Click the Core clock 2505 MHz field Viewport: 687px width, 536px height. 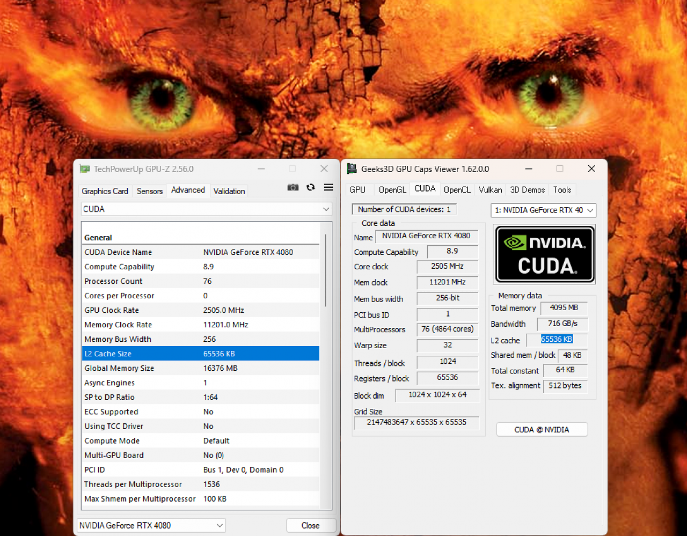point(447,267)
